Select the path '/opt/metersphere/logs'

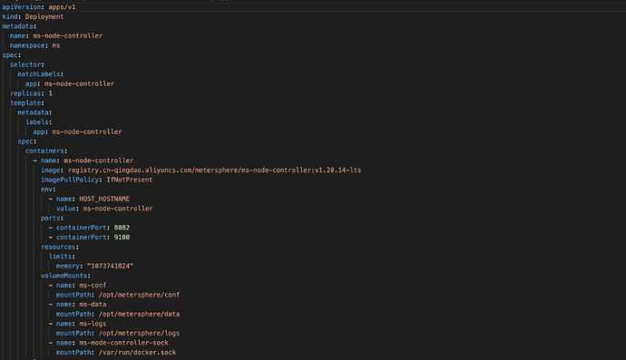139,333
